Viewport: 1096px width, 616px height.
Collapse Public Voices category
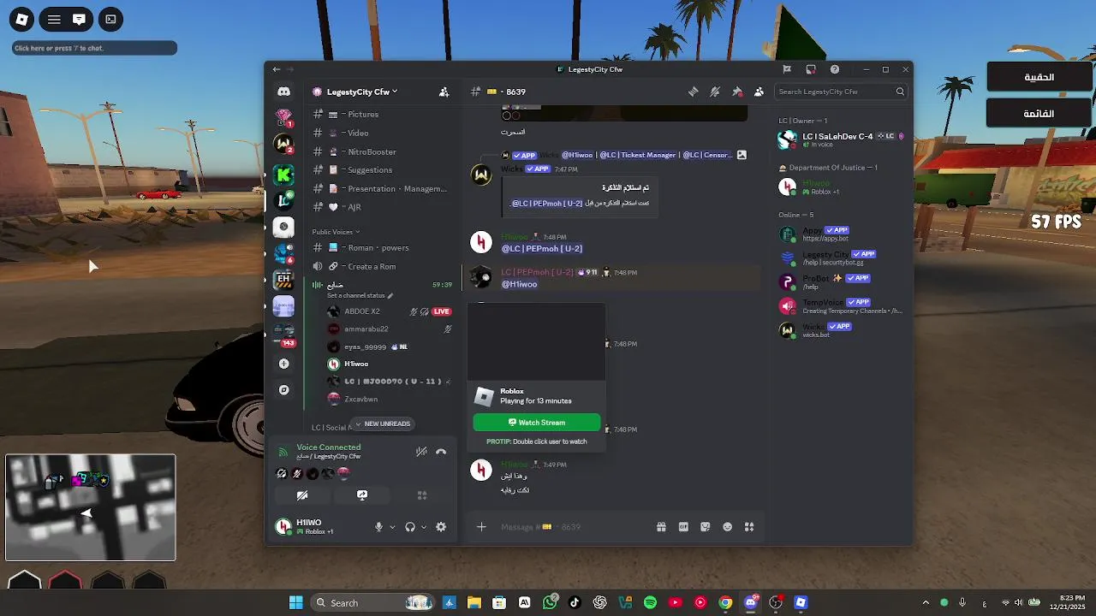[x=336, y=232]
